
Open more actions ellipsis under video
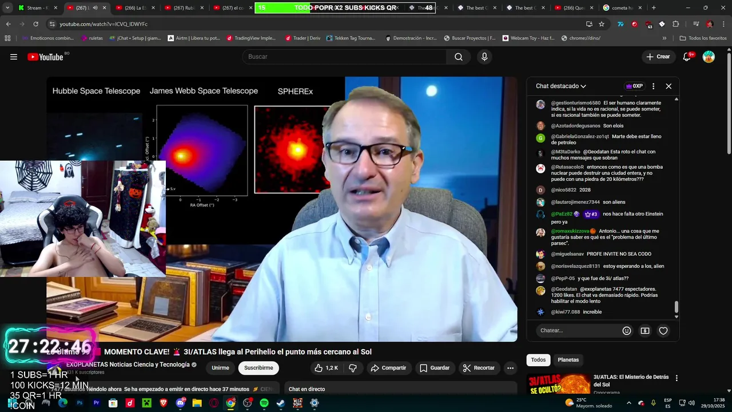510,368
